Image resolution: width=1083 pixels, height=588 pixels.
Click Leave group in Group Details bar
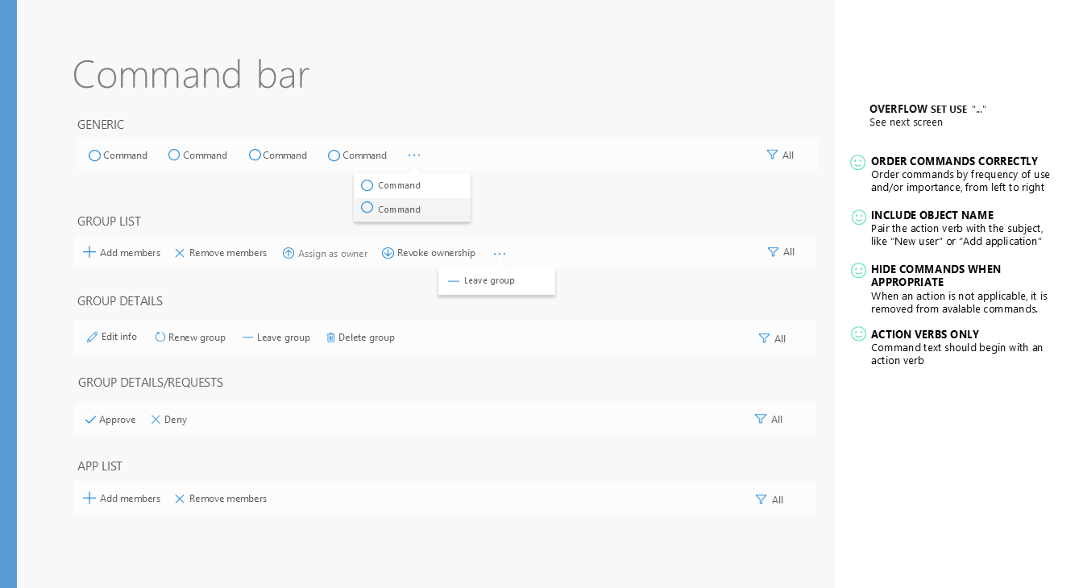[x=283, y=337]
